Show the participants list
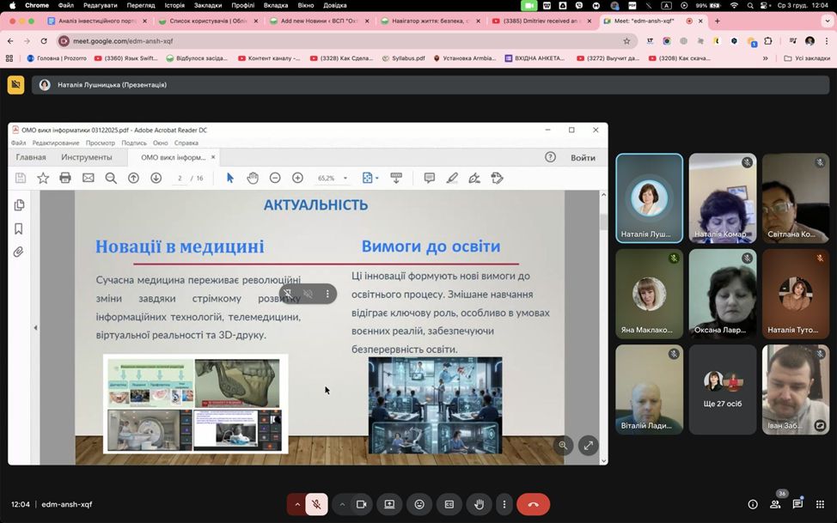This screenshot has width=837, height=523. click(x=775, y=504)
